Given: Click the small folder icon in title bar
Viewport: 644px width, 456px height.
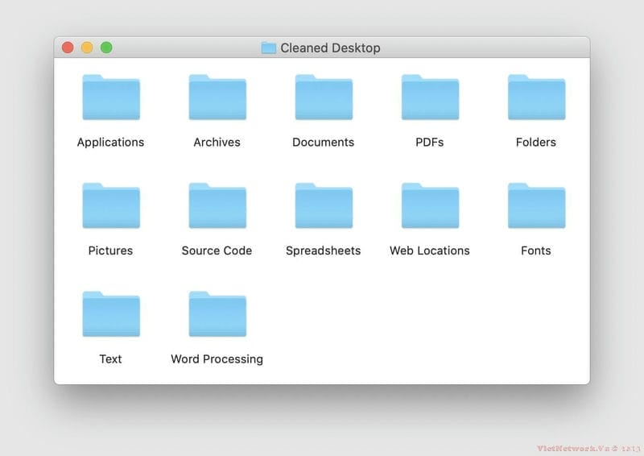Looking at the screenshot, I should click(x=268, y=48).
